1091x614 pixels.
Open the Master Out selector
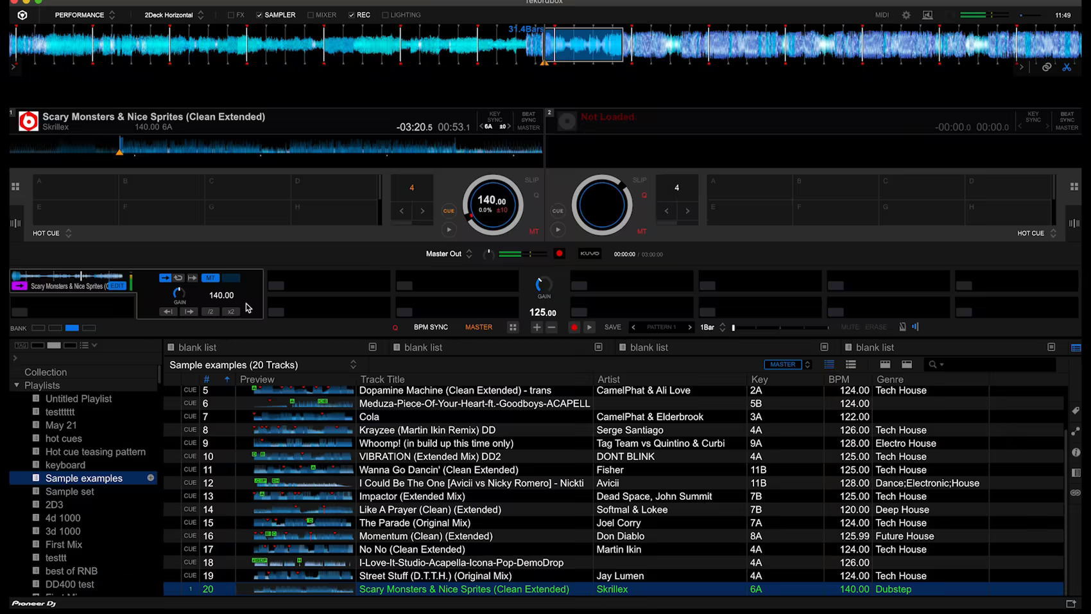pyautogui.click(x=449, y=254)
